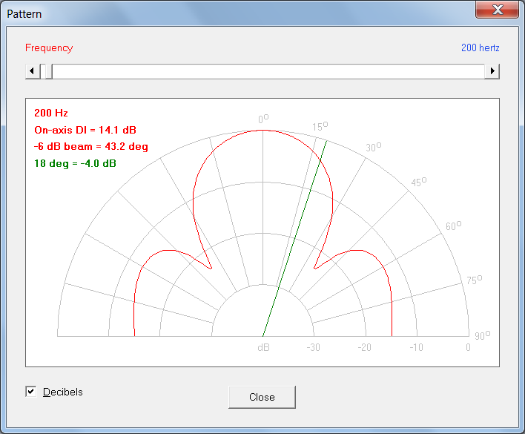
Task: Click the -10 axis label
Action: (416, 348)
